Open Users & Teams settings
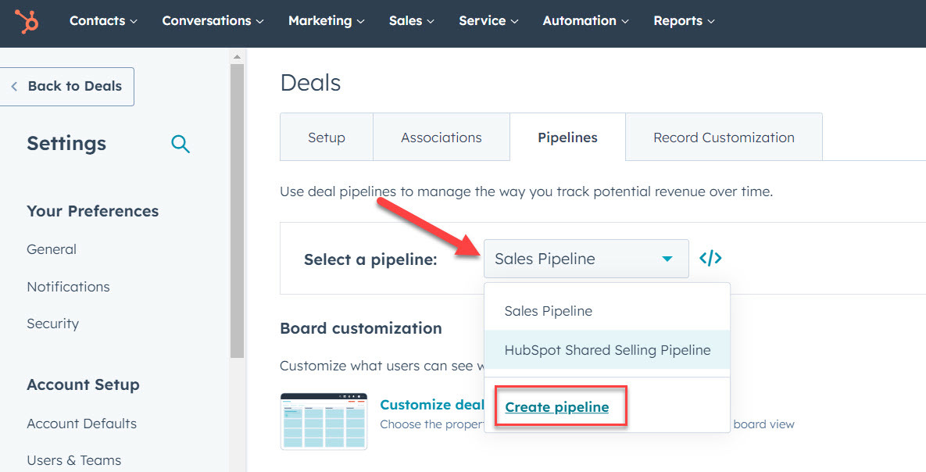926x472 pixels. click(x=73, y=460)
